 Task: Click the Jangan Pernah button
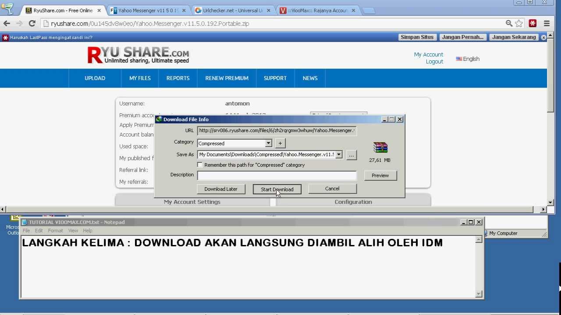coord(462,37)
